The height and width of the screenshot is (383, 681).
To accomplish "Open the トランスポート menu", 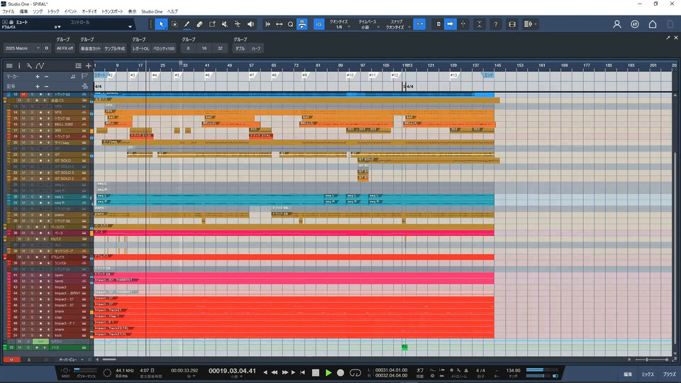I will 111,12.
